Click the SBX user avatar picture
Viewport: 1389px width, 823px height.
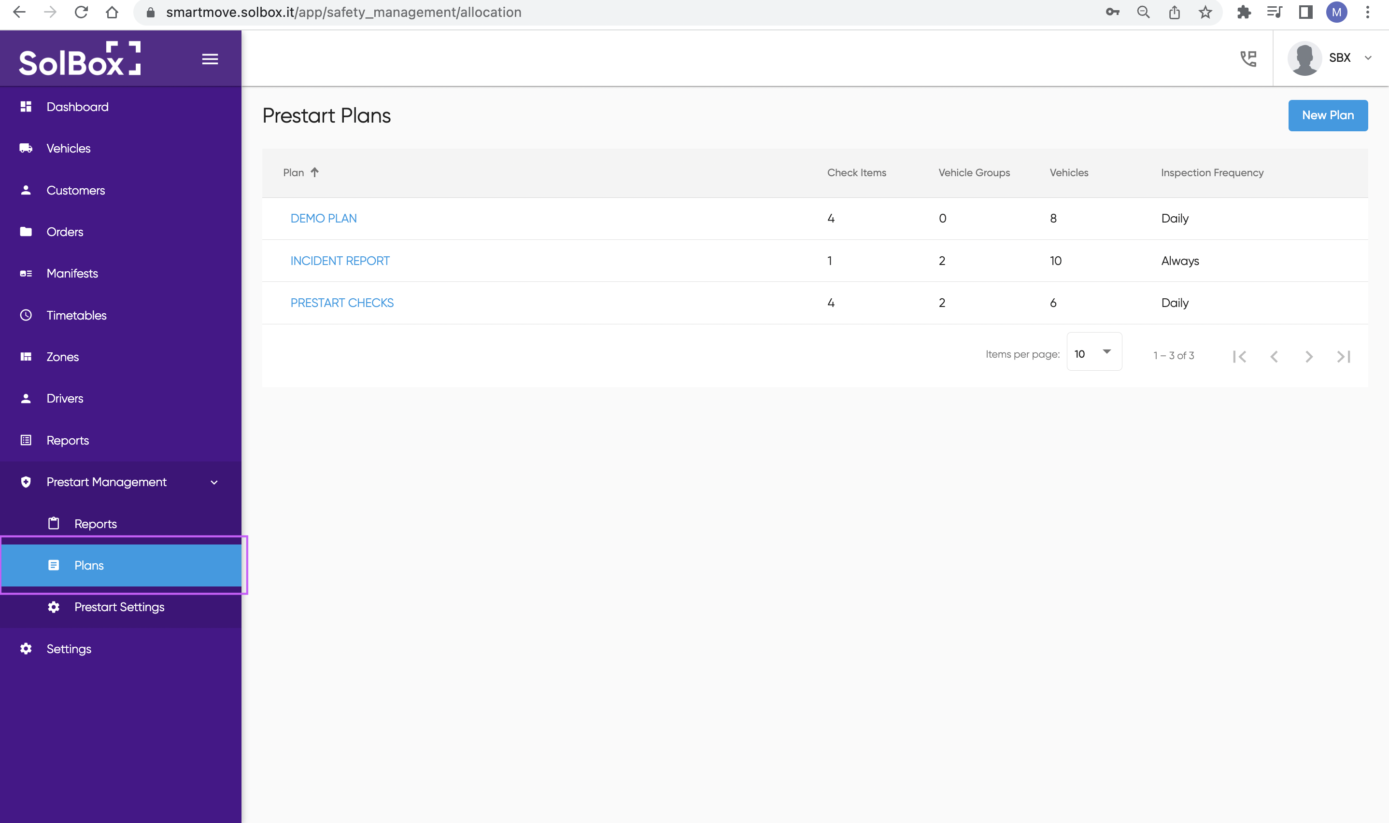(1304, 58)
